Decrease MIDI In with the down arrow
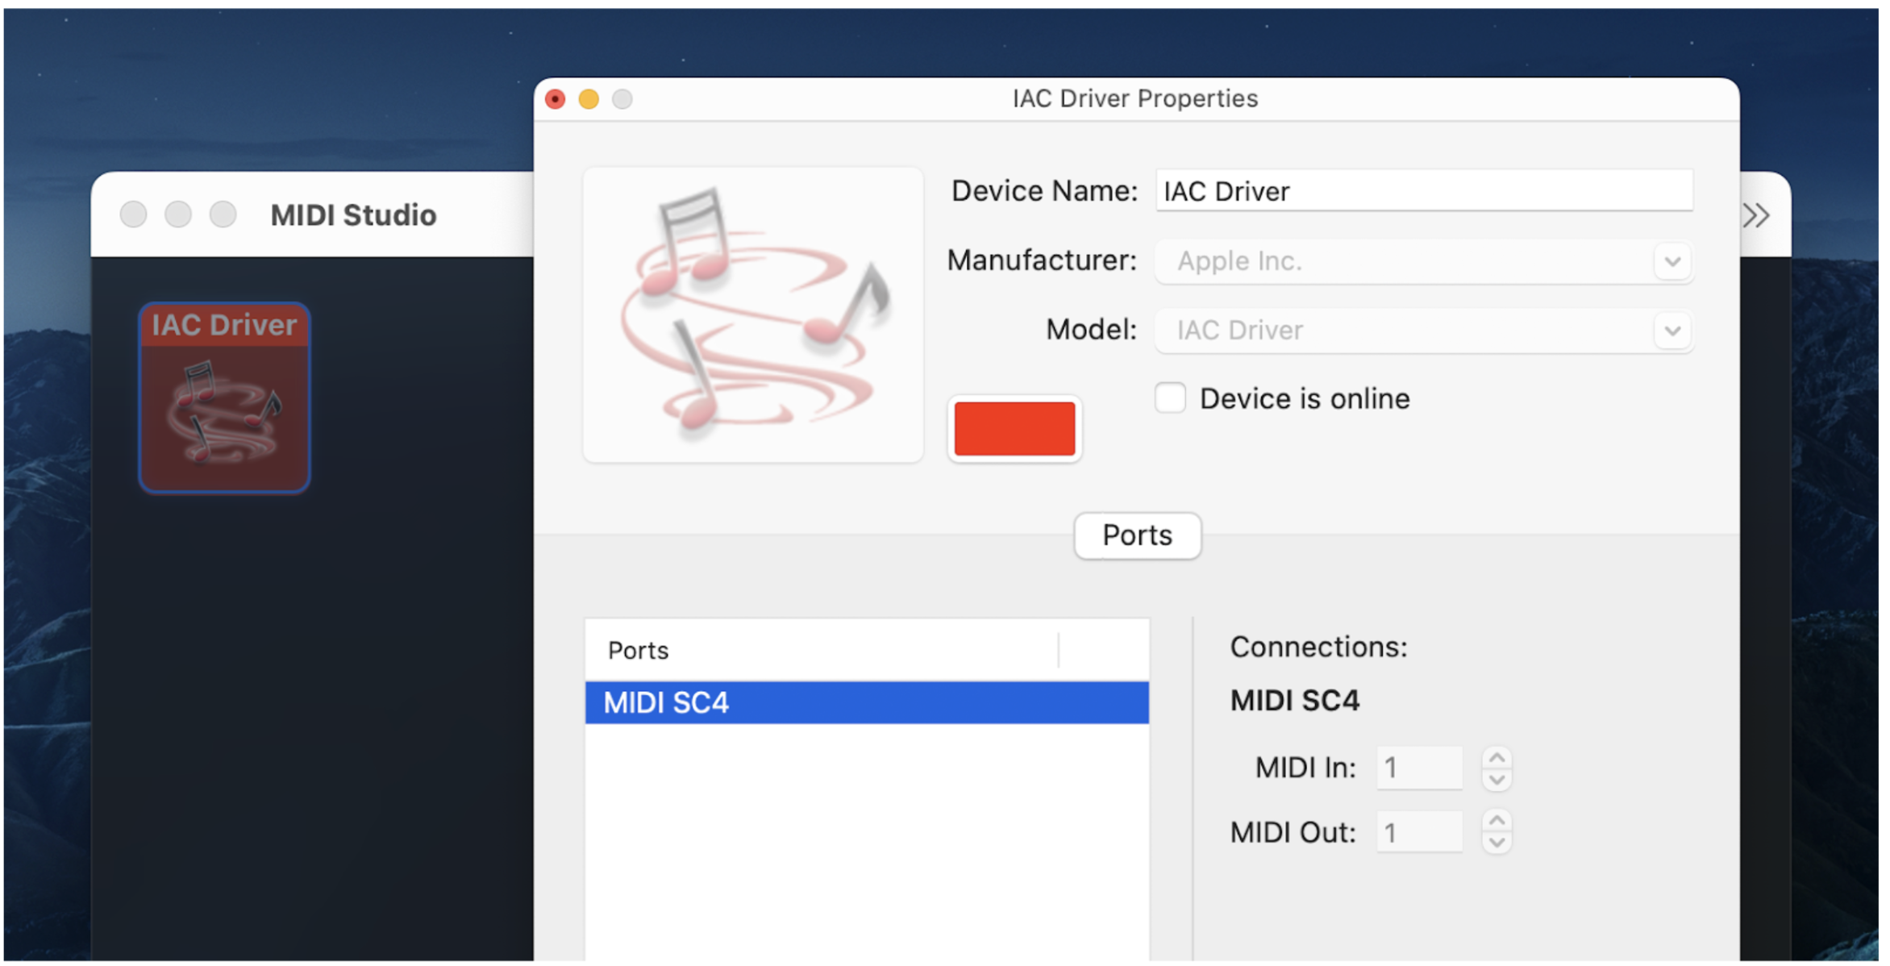The width and height of the screenshot is (1890, 966). [1497, 780]
